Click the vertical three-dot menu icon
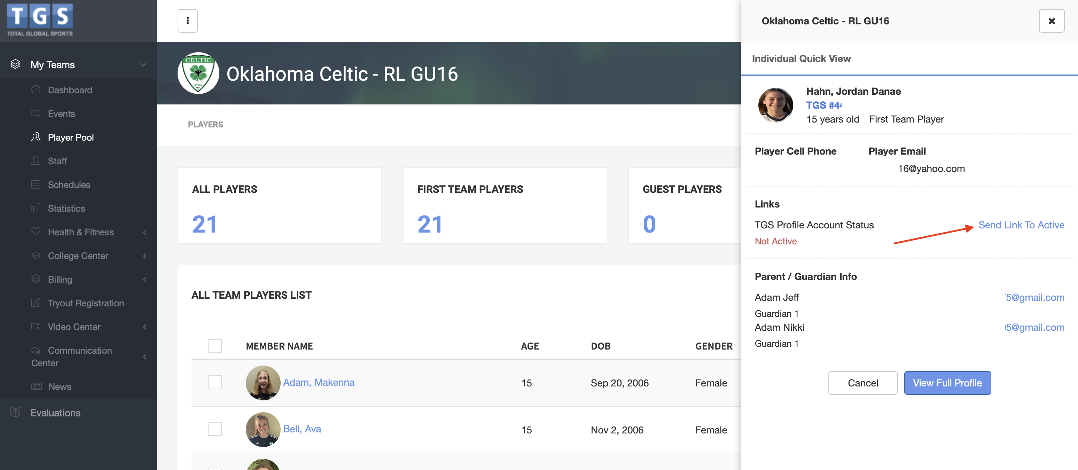 coord(187,21)
